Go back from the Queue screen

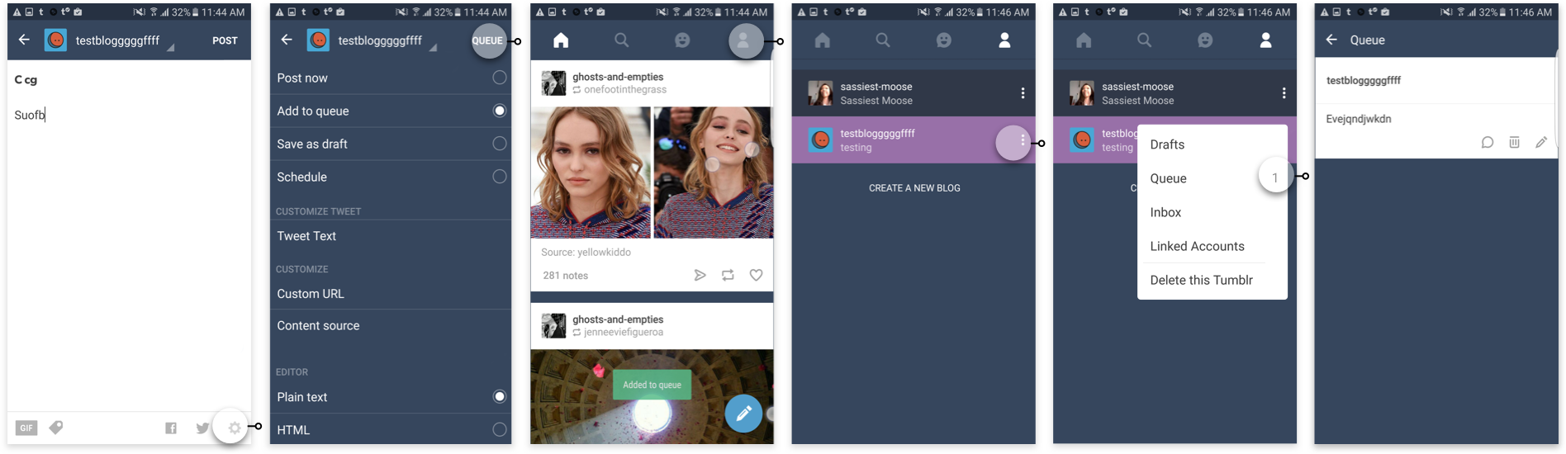click(1331, 40)
